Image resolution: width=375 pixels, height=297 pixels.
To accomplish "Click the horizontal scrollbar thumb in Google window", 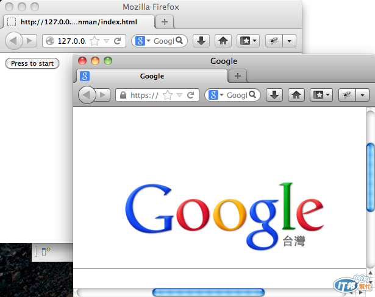I will [209, 292].
